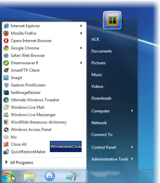Open the Music library
The image size is (160, 183).
point(97,75)
